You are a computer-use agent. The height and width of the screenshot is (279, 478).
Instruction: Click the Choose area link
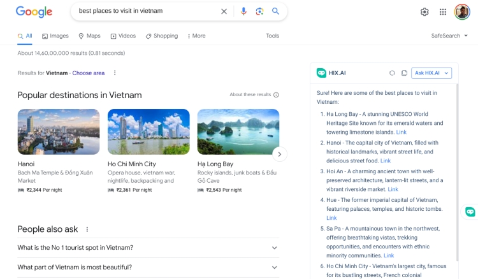pyautogui.click(x=88, y=73)
